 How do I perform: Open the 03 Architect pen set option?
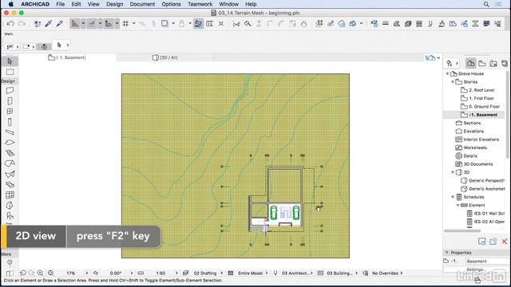click(296, 273)
